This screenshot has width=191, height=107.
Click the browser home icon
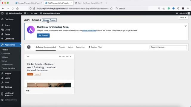[x=18, y=9]
